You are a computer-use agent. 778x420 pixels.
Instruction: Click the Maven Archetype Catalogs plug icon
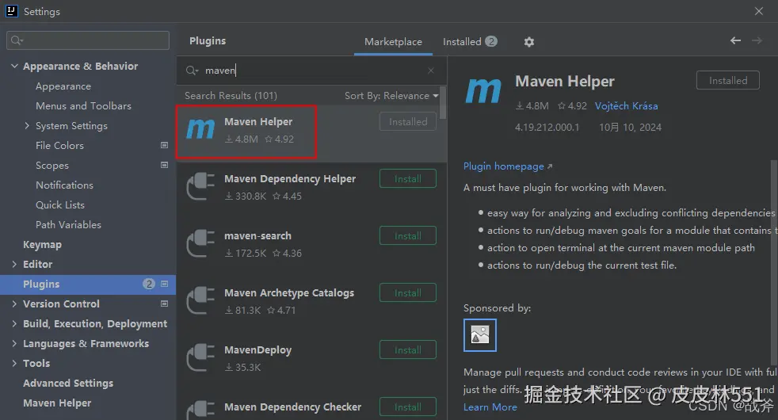200,301
